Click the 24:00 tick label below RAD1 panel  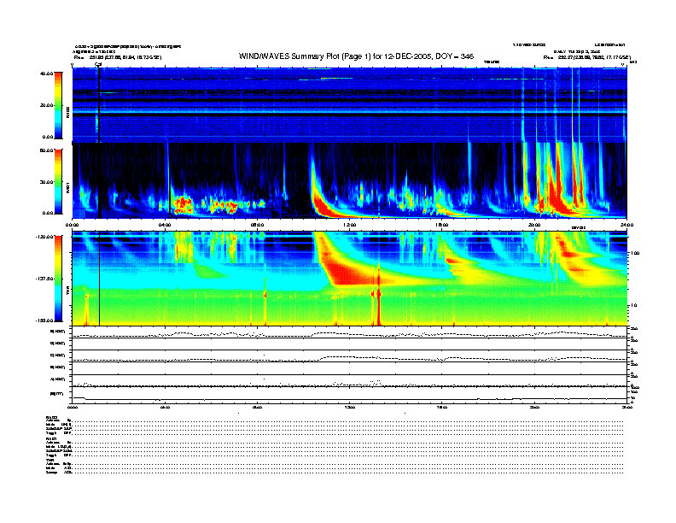[x=626, y=225]
